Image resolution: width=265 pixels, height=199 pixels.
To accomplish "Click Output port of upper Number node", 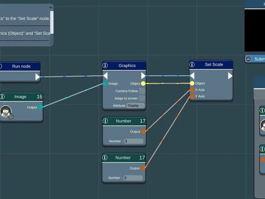I will [143, 131].
